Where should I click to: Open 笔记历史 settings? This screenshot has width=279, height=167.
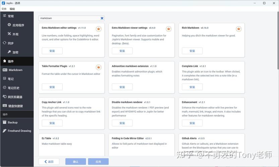17,88
